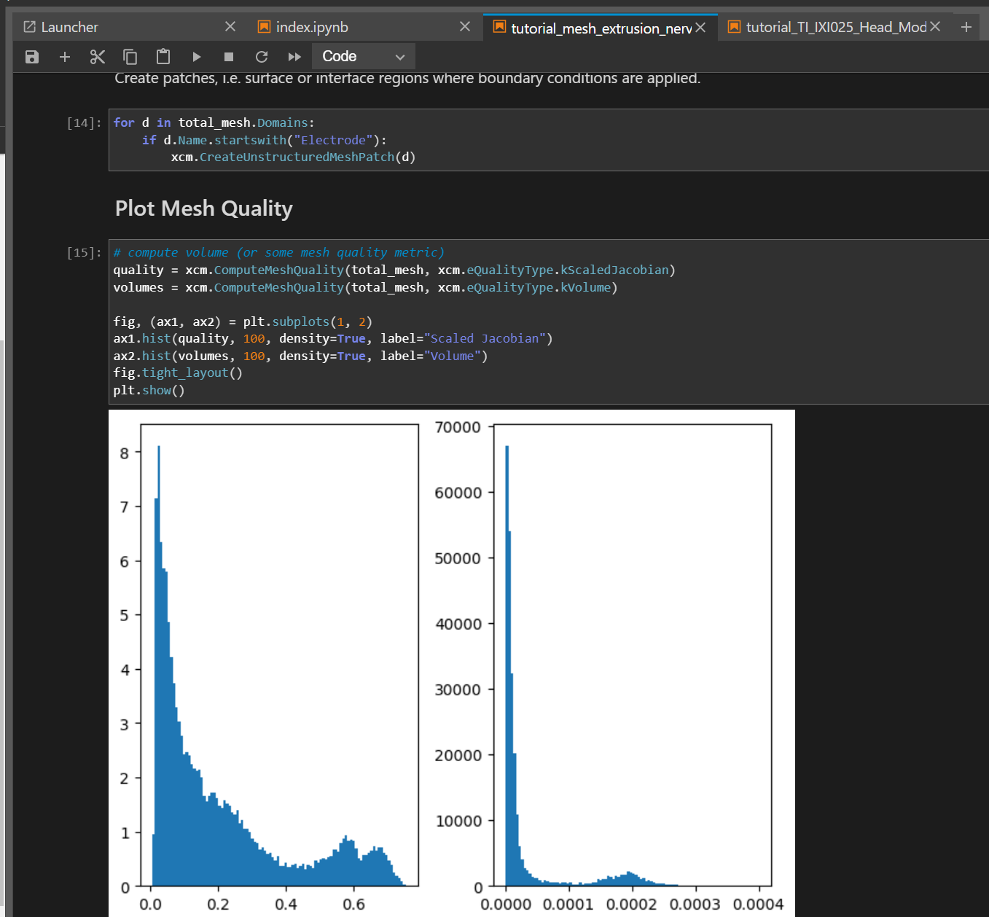
Task: Click the 'Create patches' markdown text
Action: [407, 78]
